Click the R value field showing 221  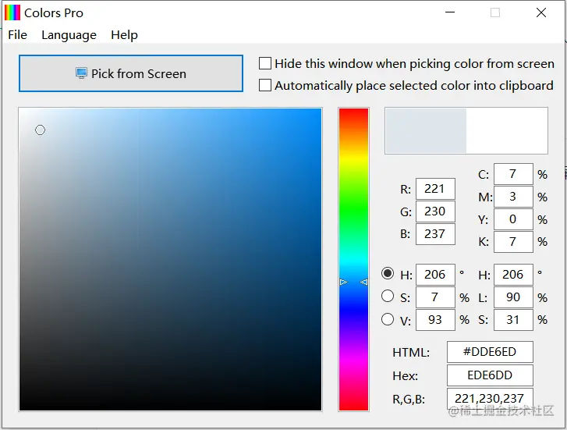pyautogui.click(x=435, y=189)
